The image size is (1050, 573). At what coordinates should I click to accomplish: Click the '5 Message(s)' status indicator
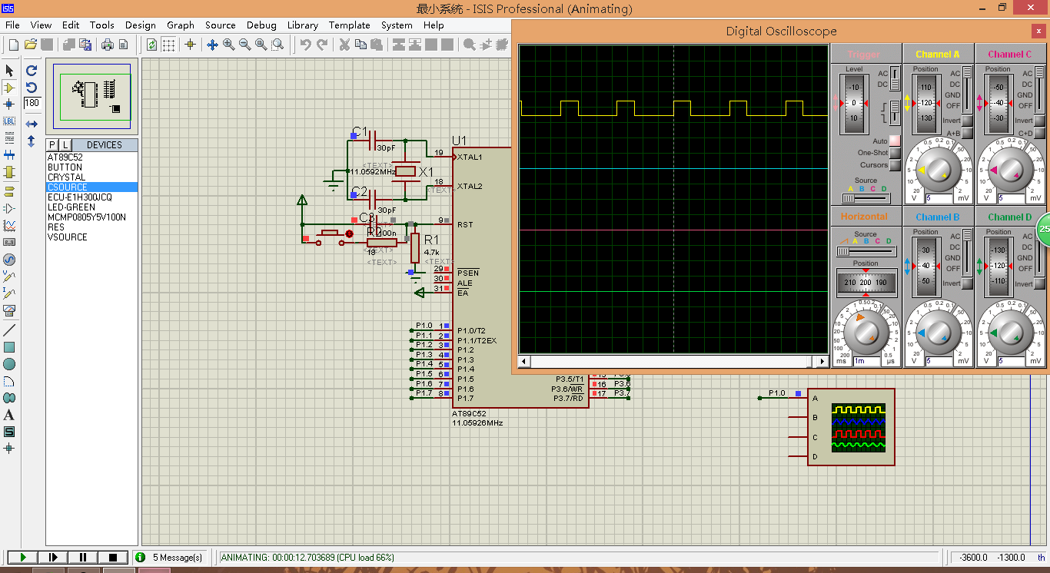tap(177, 557)
